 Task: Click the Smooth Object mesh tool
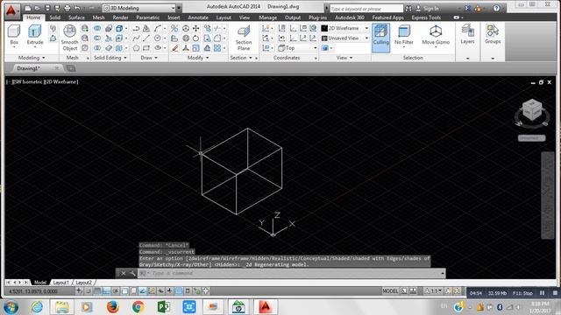(69, 38)
